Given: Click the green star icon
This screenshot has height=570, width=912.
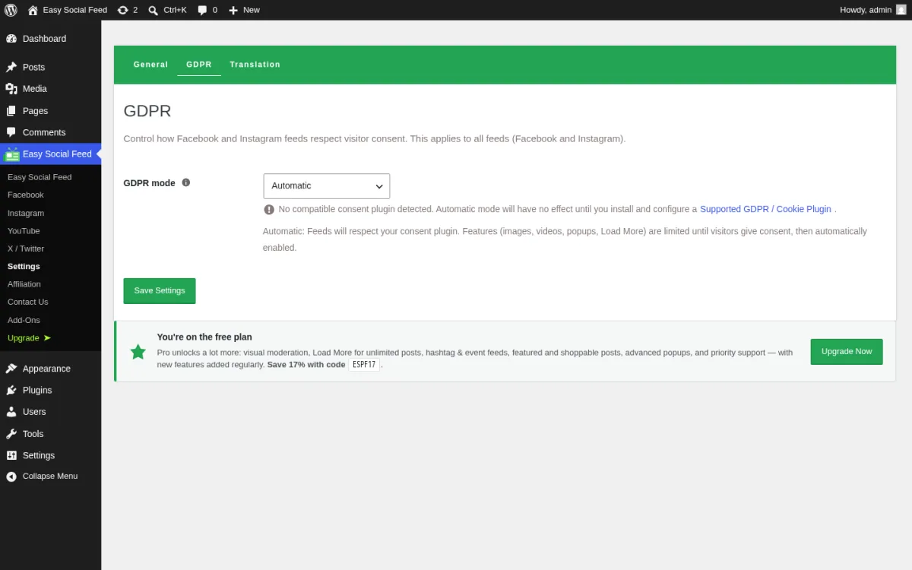Looking at the screenshot, I should [x=138, y=352].
